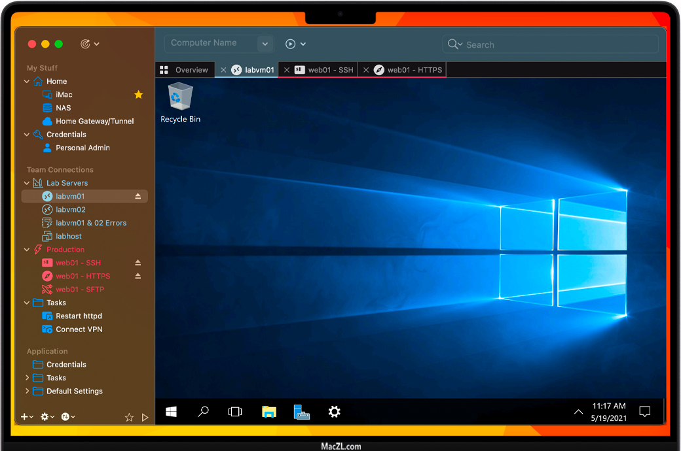Open the Computer Name dropdown arrow

pyautogui.click(x=265, y=44)
